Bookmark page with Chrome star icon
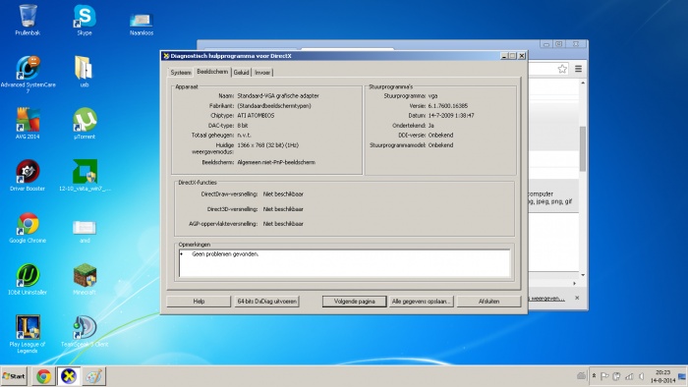The height and width of the screenshot is (387, 688). (562, 69)
